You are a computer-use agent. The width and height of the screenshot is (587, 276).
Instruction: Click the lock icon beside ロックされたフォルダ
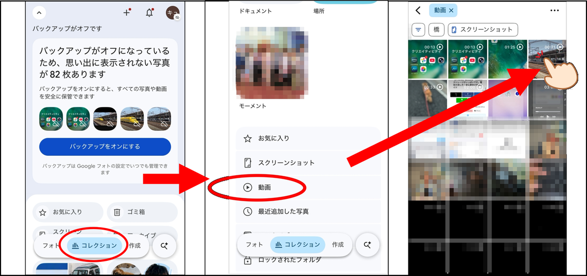pos(248,260)
